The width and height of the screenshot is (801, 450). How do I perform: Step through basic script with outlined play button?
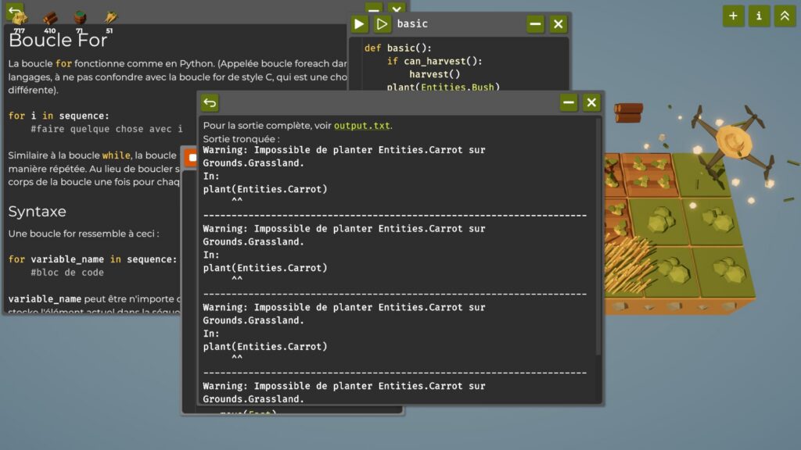(x=382, y=24)
